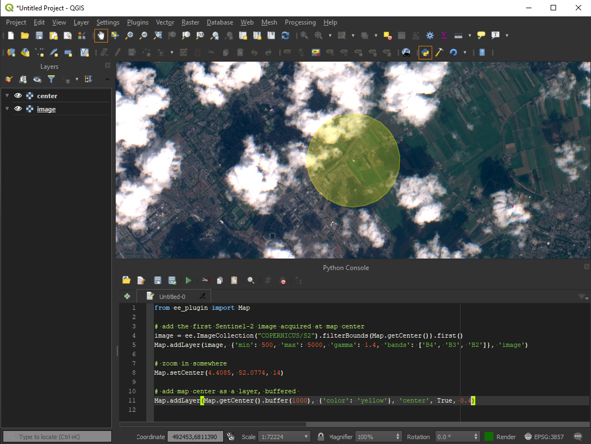Switch to the Untitled-0 editor tab
Viewport: 591px width, 444px height.
[x=172, y=297]
